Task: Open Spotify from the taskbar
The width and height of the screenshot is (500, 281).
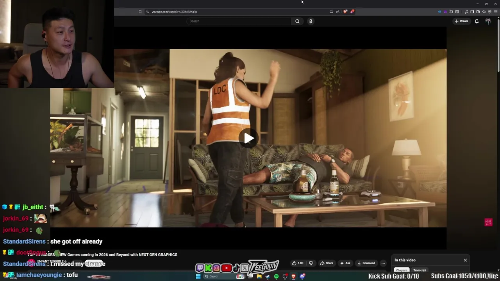Action: tap(276, 276)
